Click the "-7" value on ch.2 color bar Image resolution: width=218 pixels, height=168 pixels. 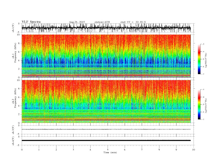[203, 119]
